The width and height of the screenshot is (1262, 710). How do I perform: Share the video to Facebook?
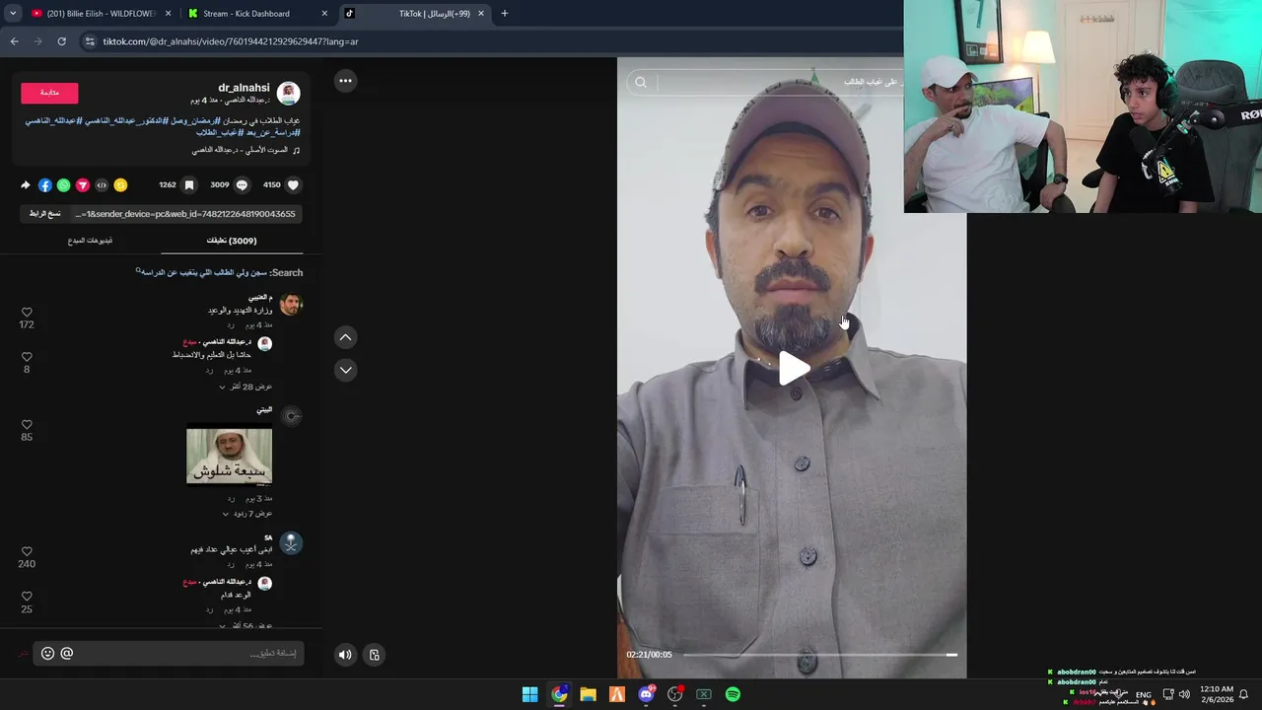(x=44, y=184)
